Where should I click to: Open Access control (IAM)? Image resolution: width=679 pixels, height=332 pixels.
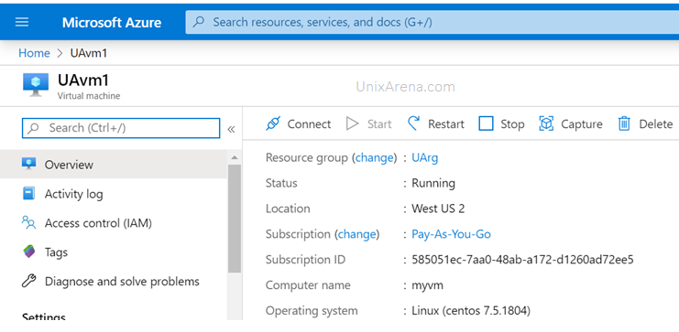[x=98, y=223]
